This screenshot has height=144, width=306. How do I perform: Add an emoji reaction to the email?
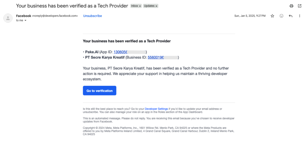click(x=281, y=16)
